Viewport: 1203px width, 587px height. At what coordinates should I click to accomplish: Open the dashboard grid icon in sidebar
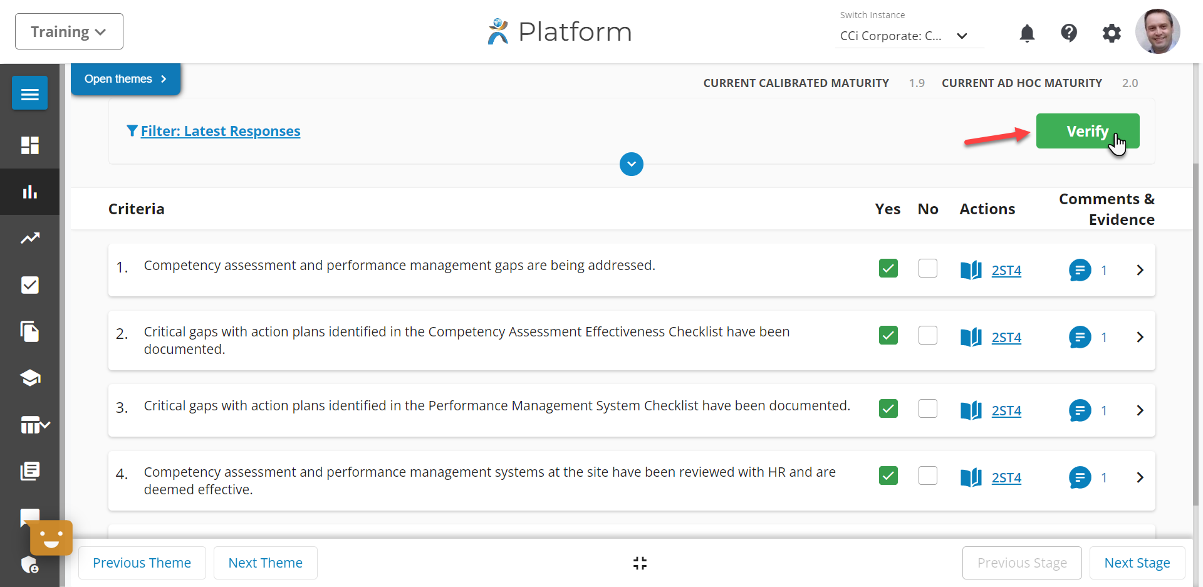click(x=29, y=145)
